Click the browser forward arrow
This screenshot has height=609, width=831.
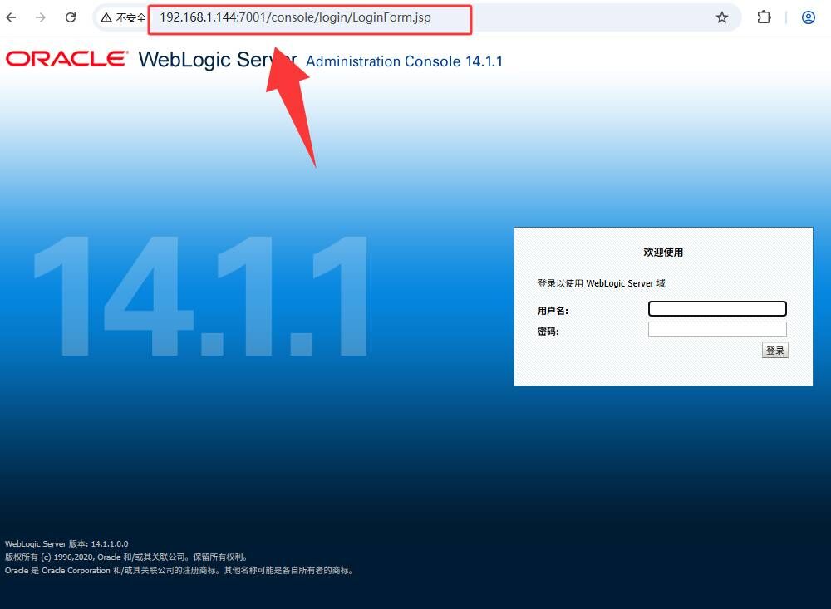coord(40,17)
